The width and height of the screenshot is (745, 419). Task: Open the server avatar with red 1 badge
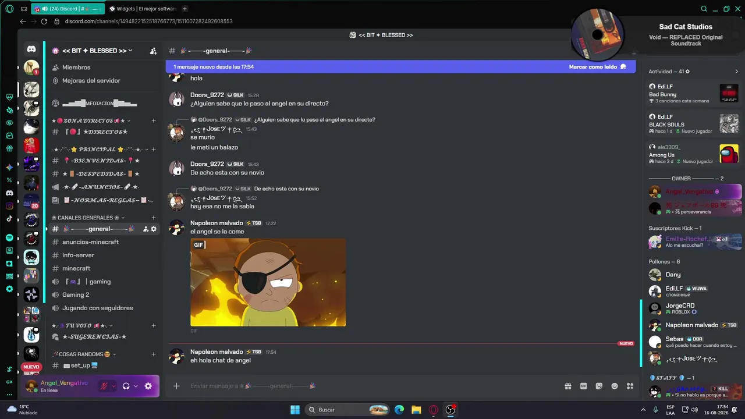tap(31, 68)
